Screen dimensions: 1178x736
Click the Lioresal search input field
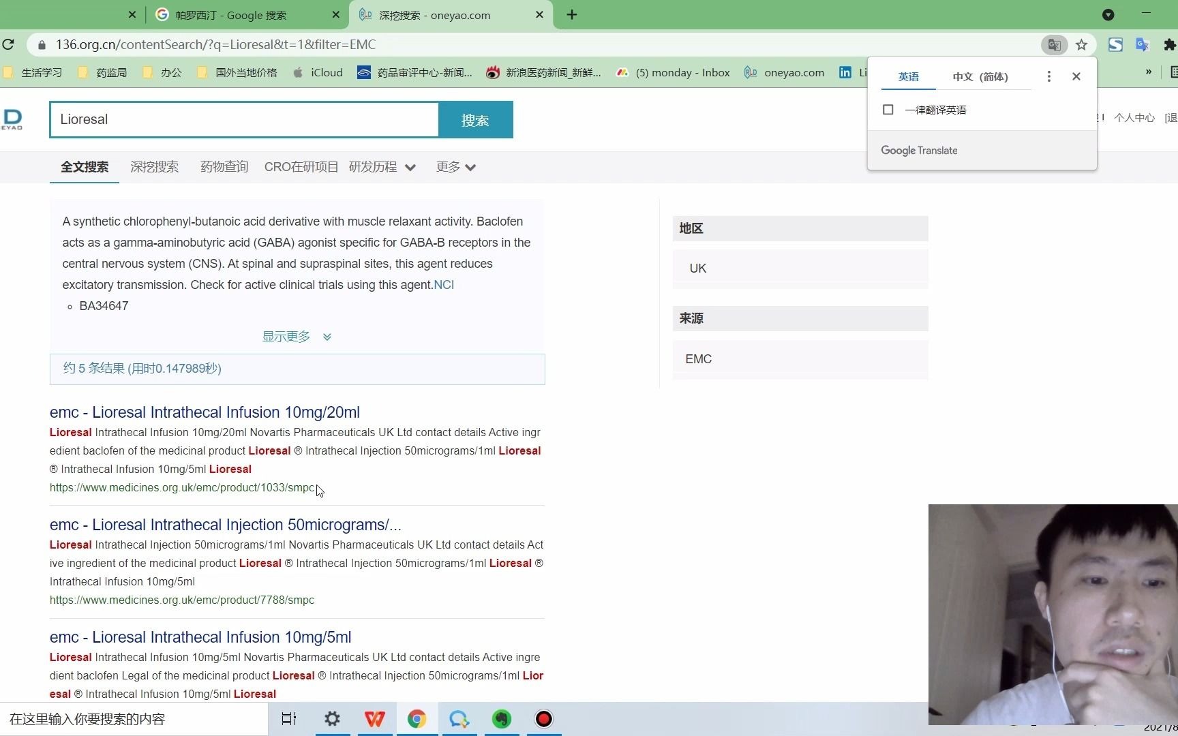click(244, 120)
